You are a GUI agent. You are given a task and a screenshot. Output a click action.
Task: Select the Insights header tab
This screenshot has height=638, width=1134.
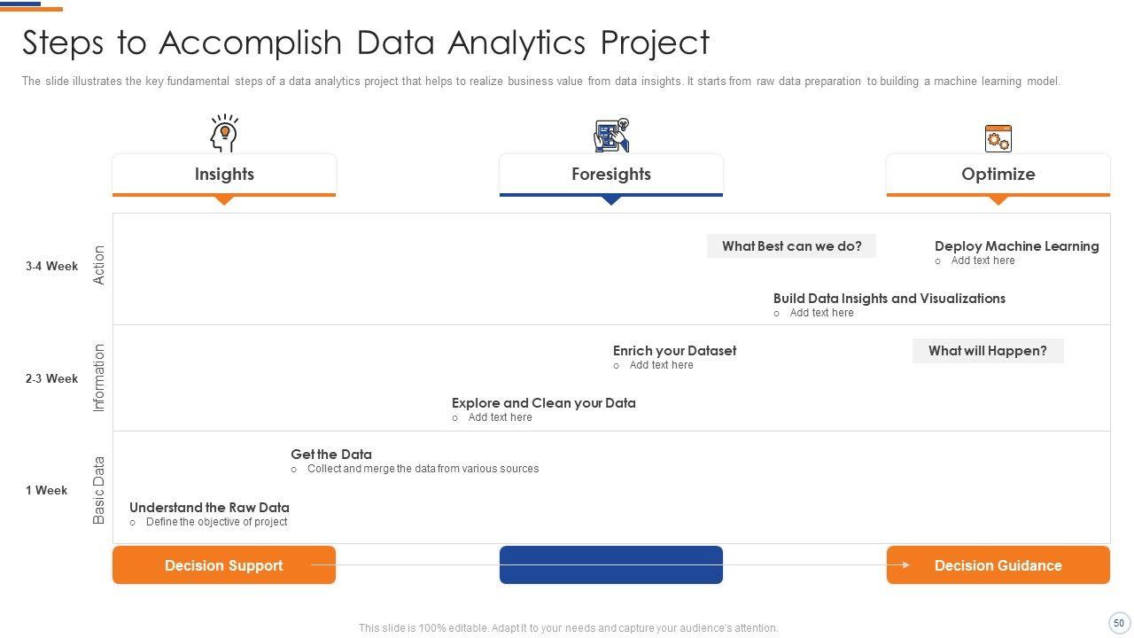(224, 175)
